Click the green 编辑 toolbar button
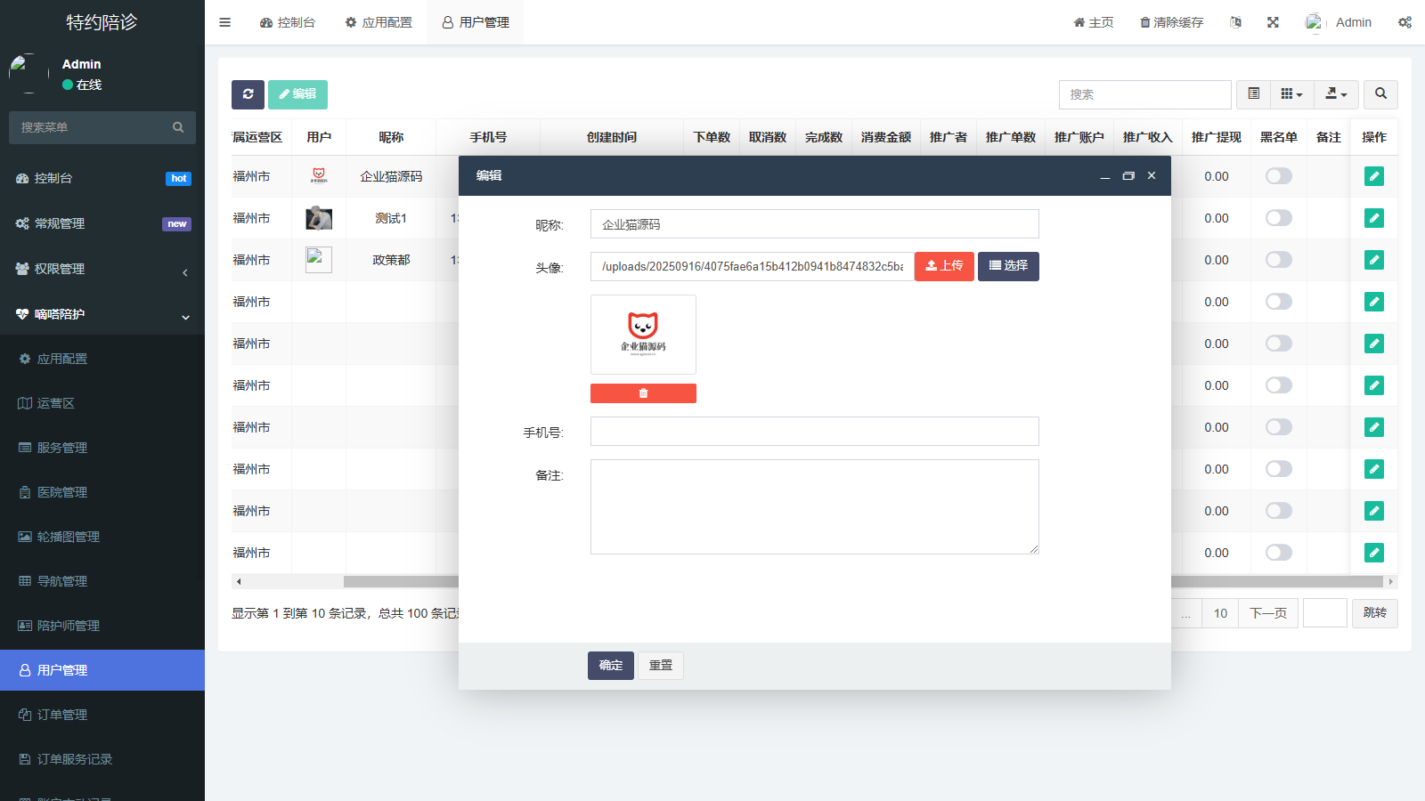The height and width of the screenshot is (801, 1425). (x=297, y=94)
